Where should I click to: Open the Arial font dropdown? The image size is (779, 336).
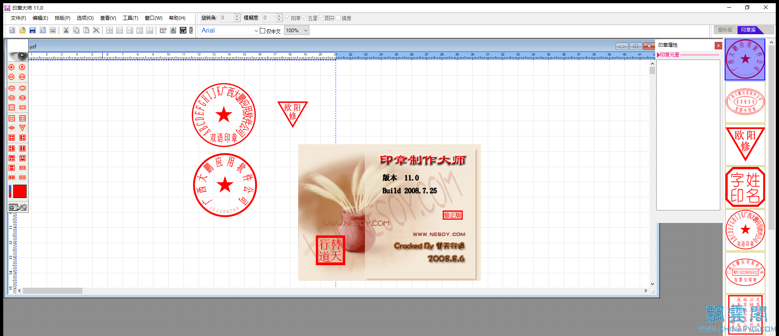[256, 31]
